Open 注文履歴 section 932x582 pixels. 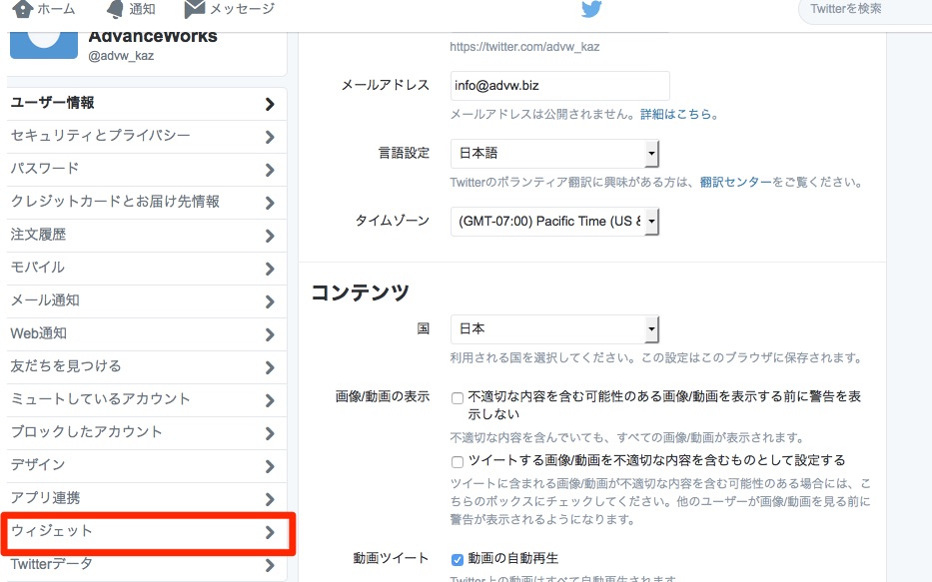(147, 236)
